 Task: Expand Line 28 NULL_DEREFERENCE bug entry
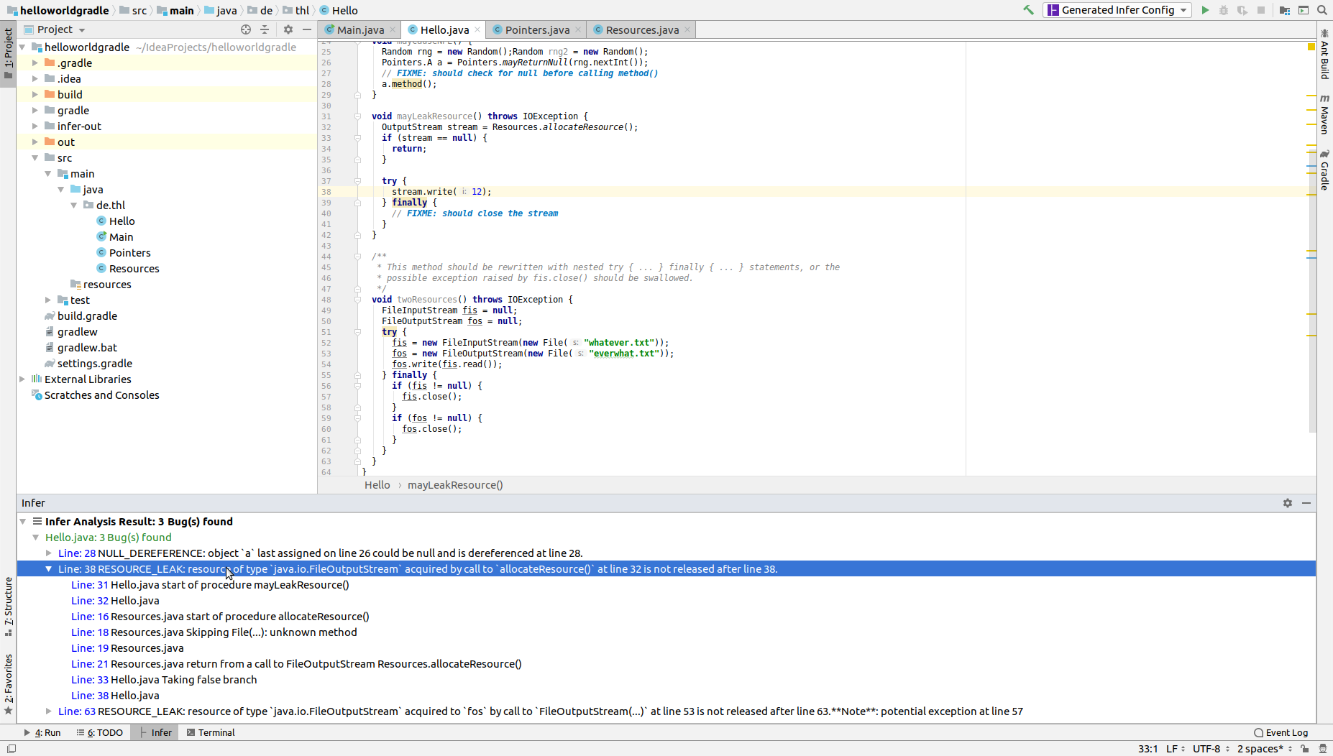click(48, 553)
